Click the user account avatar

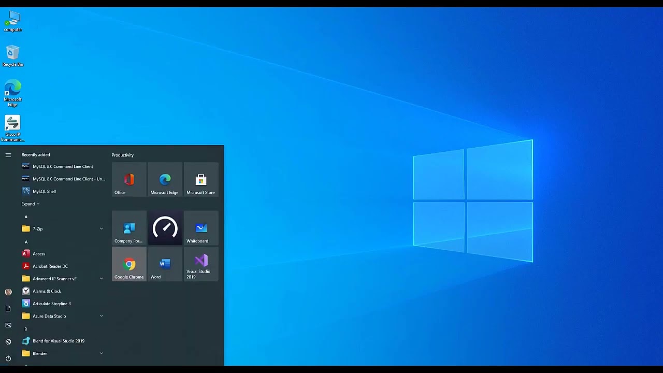pos(8,292)
